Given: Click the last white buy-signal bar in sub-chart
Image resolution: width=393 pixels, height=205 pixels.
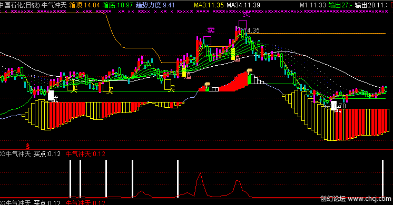Looking at the screenshot, I should pos(382,178).
